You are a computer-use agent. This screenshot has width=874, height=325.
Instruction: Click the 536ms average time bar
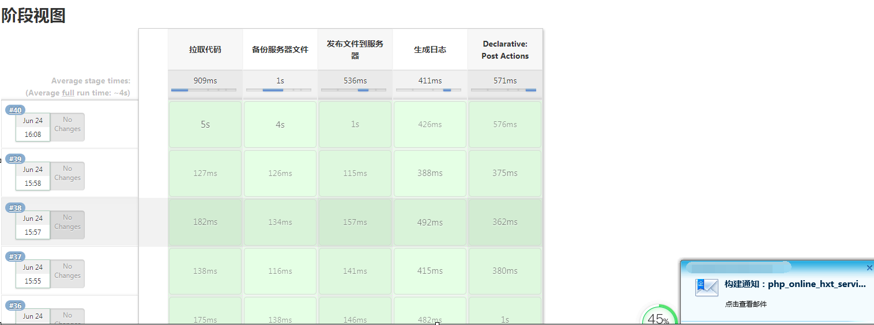(353, 90)
